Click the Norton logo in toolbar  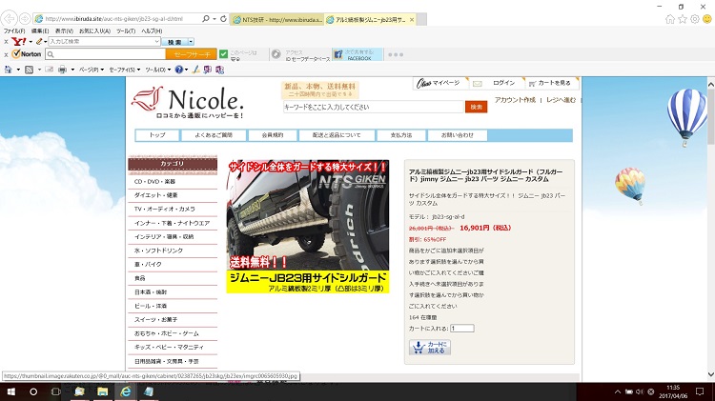coord(29,54)
